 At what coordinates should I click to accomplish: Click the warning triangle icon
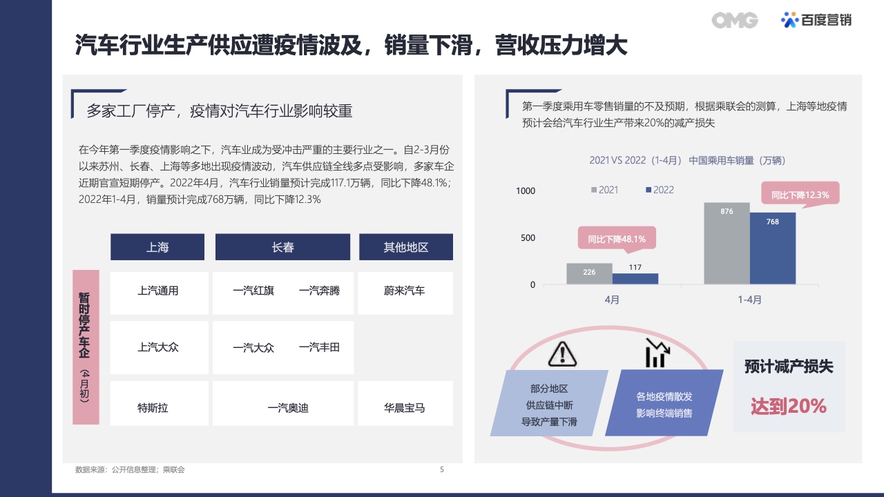point(561,353)
